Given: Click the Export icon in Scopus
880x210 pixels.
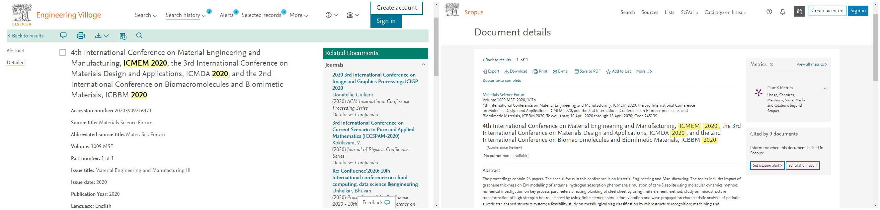Looking at the screenshot, I should pyautogui.click(x=485, y=72).
